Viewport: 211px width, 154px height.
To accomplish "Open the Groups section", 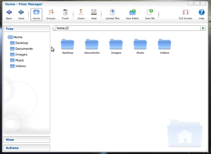I will [x=51, y=14].
